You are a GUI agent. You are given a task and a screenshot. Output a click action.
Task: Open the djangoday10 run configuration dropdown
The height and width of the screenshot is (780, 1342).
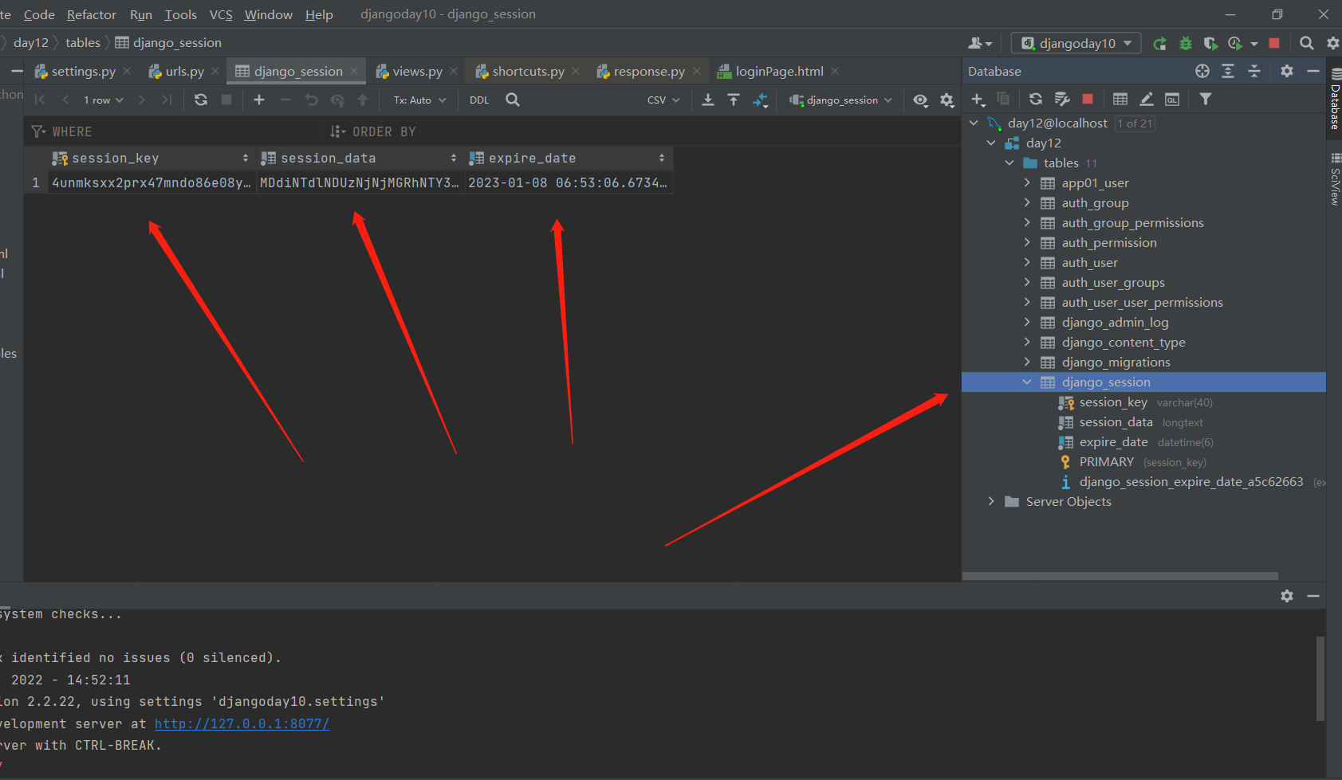click(x=1076, y=43)
